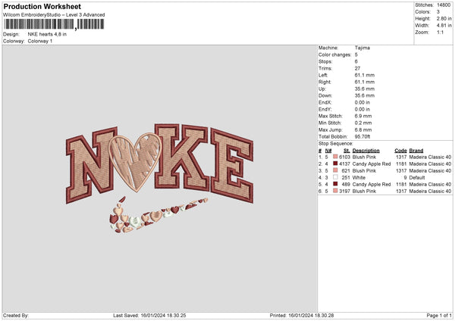This screenshot has height=321, width=455.
Task: Click the 'Production Worksheet' title
Action: (x=42, y=6)
